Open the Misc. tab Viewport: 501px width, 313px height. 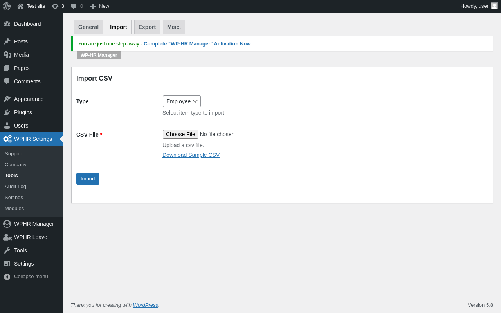(174, 27)
